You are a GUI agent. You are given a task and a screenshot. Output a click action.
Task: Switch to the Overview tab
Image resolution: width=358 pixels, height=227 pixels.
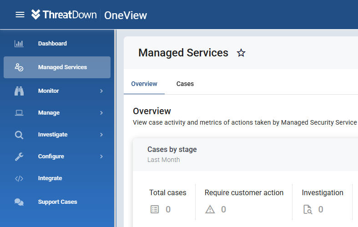[144, 84]
